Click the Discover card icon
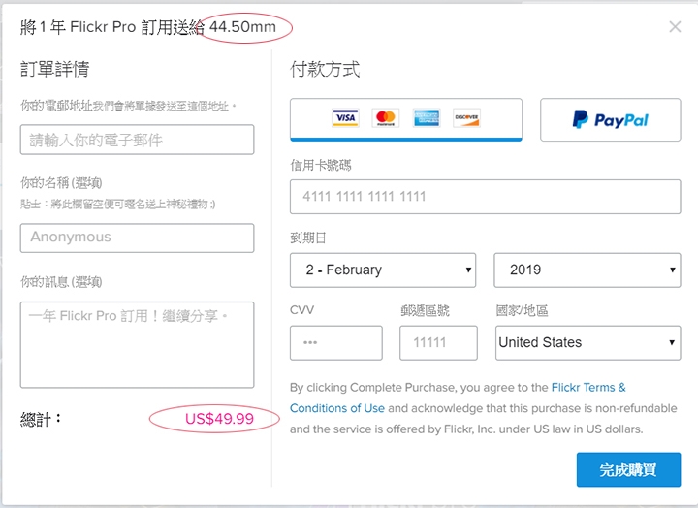 click(466, 118)
